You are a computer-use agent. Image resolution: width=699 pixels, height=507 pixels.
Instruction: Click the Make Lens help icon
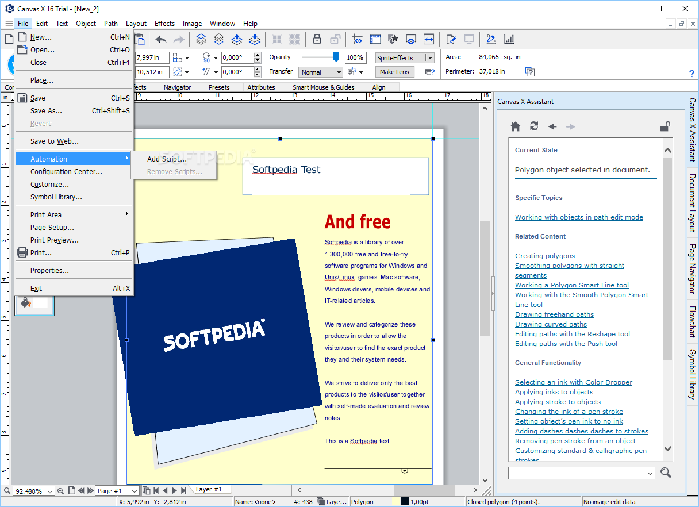point(429,72)
